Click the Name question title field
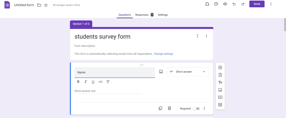The width and height of the screenshot is (286, 118). tap(115, 72)
